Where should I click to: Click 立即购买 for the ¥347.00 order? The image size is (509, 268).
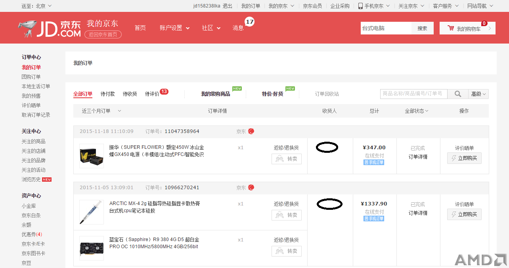[465, 158]
